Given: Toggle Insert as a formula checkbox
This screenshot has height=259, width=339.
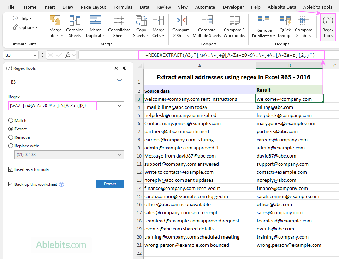Looking at the screenshot, I should pos(11,169).
